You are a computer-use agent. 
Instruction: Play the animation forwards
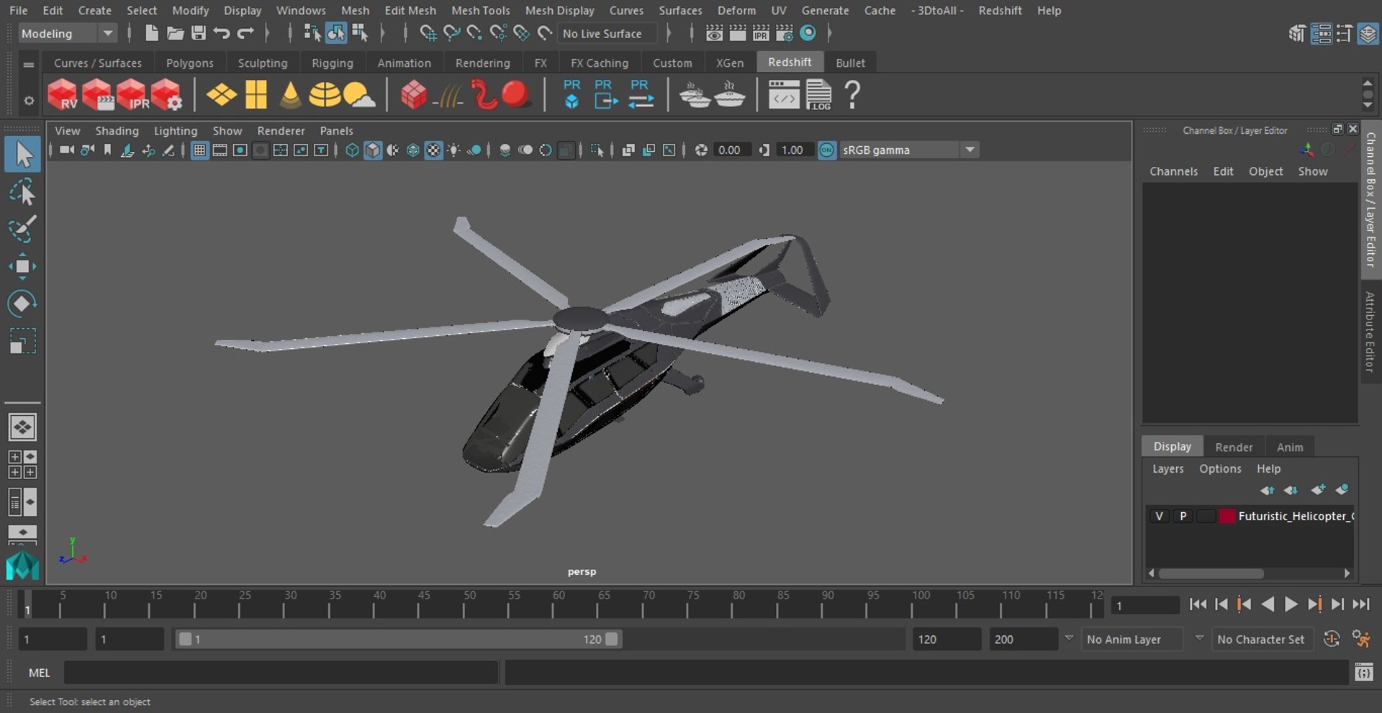[1291, 604]
